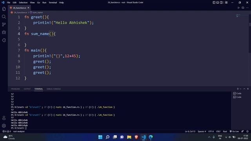Show notifications via bell icon
251x141 pixels.
pyautogui.click(x=247, y=131)
